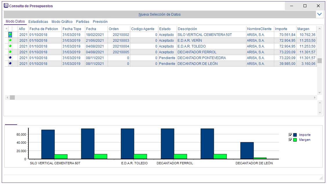Select the DECANTADOR DE LEÓN description cell

point(197,63)
